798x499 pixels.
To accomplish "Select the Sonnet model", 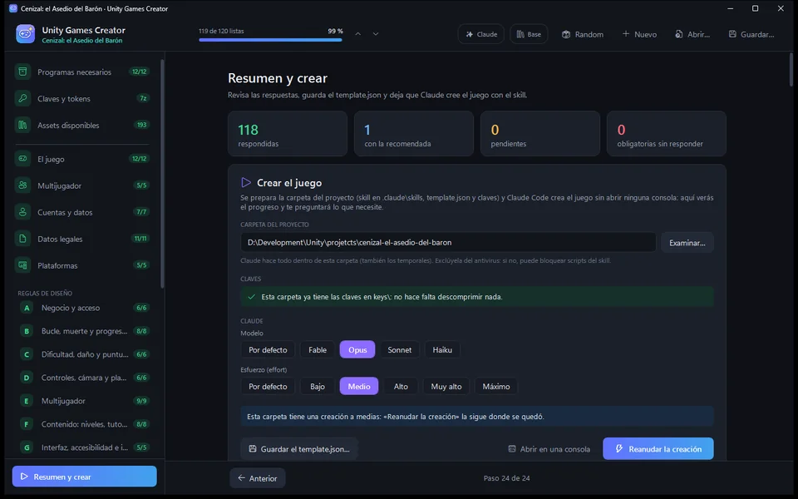I will (x=400, y=350).
